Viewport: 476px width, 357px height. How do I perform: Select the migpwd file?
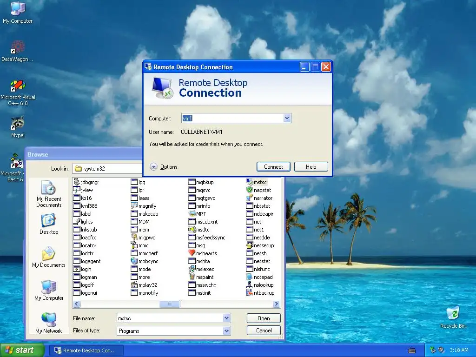click(143, 238)
